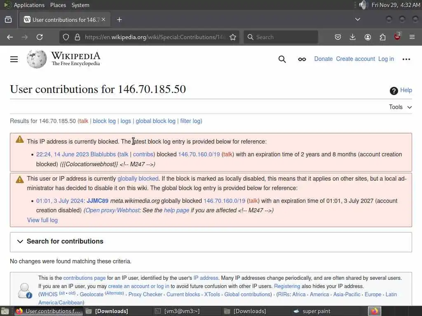Open Open proxy/Webhost link
The width and height of the screenshot is (422, 316).
pyautogui.click(x=113, y=210)
